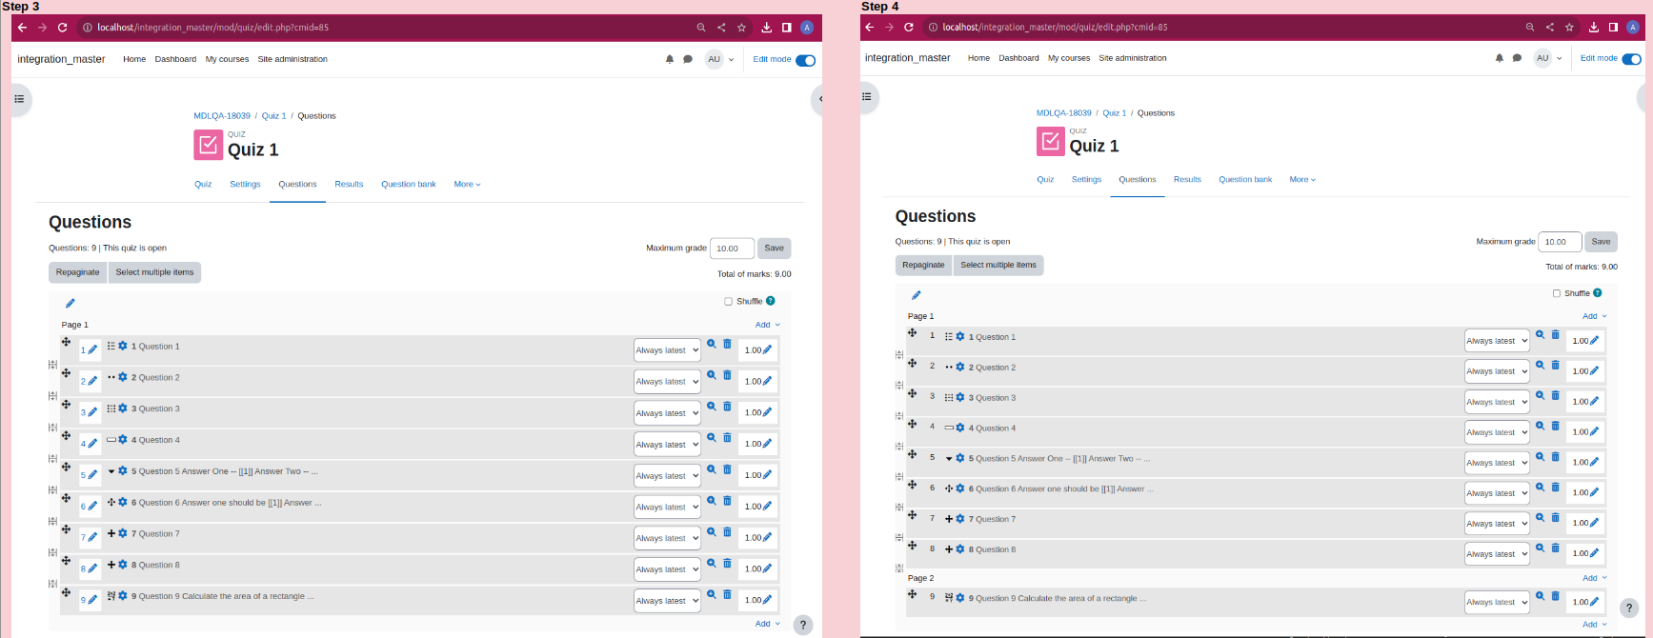Click Save button in Step 4
This screenshot has height=638, width=1653.
(1602, 242)
